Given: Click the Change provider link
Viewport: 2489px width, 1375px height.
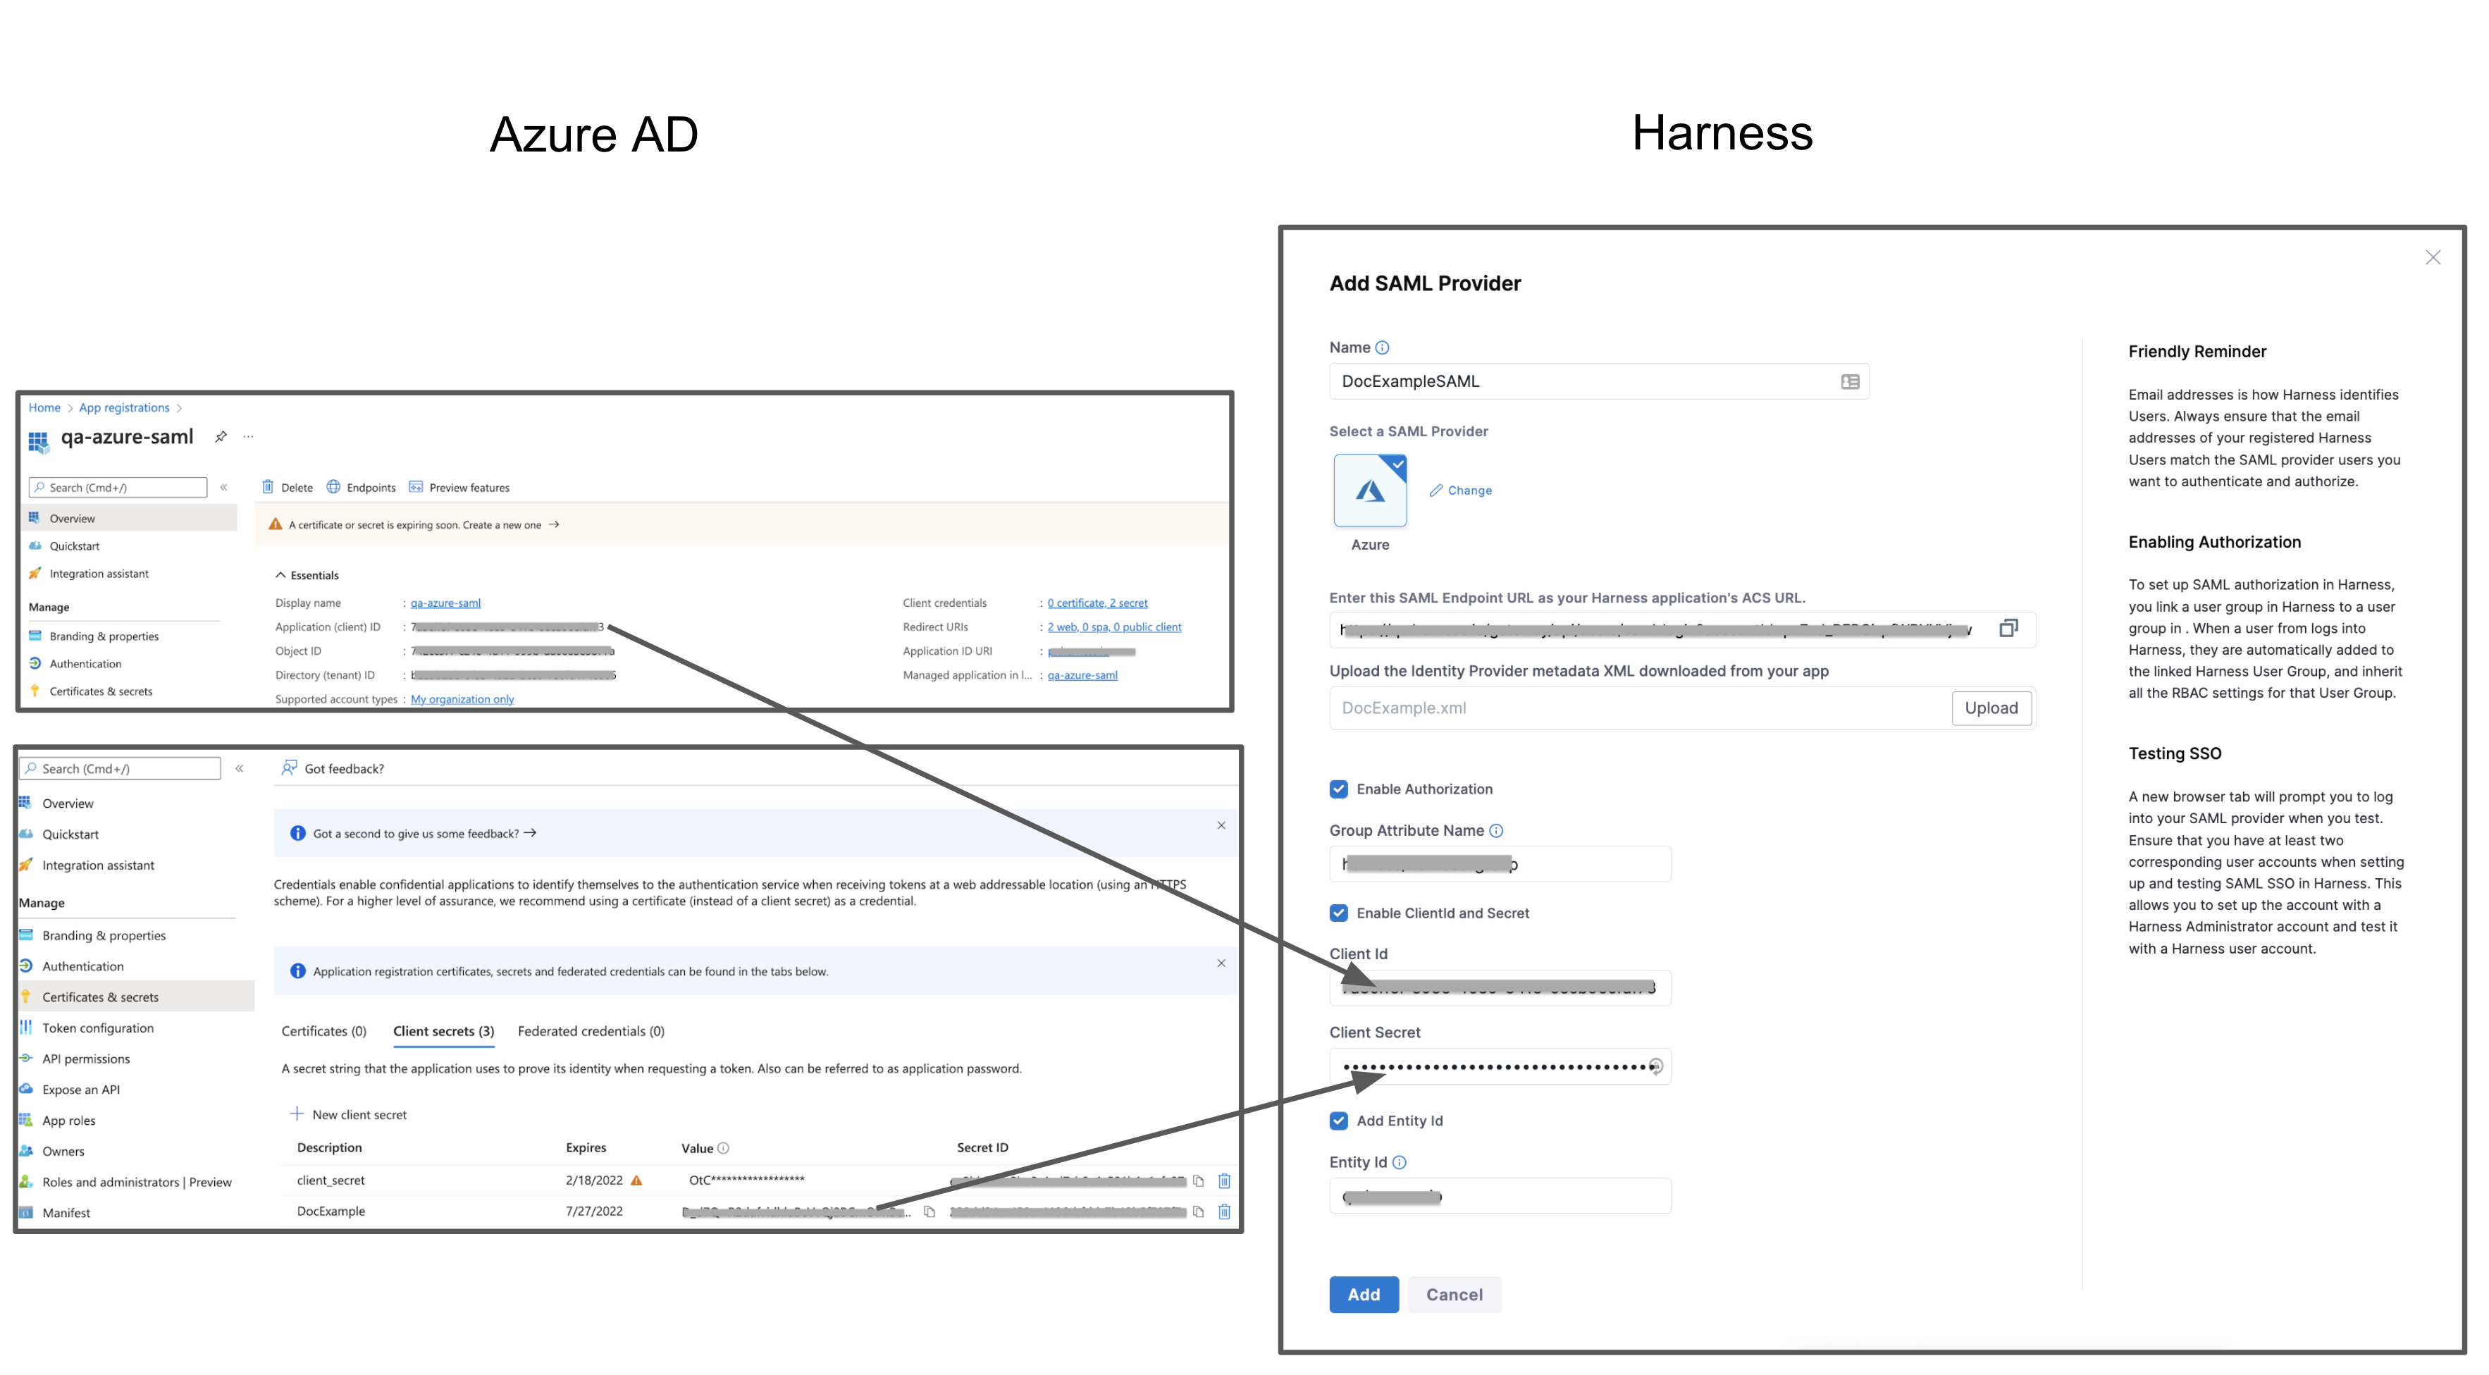Looking at the screenshot, I should (1469, 491).
